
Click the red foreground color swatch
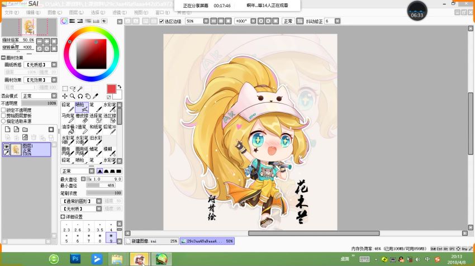(111, 89)
